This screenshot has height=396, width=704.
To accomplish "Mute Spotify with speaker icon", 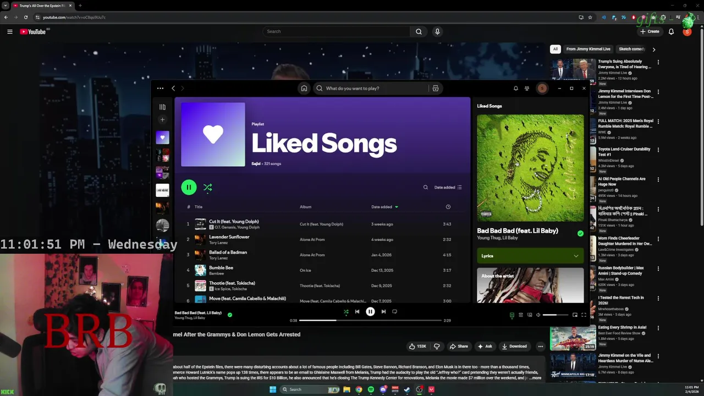I will 538,315.
